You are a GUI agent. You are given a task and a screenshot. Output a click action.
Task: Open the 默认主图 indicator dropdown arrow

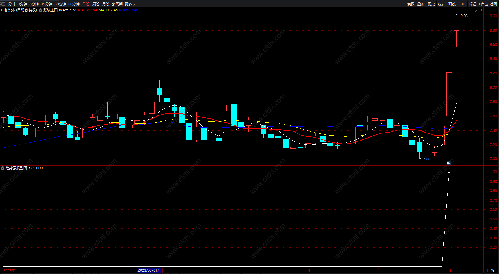41,10
